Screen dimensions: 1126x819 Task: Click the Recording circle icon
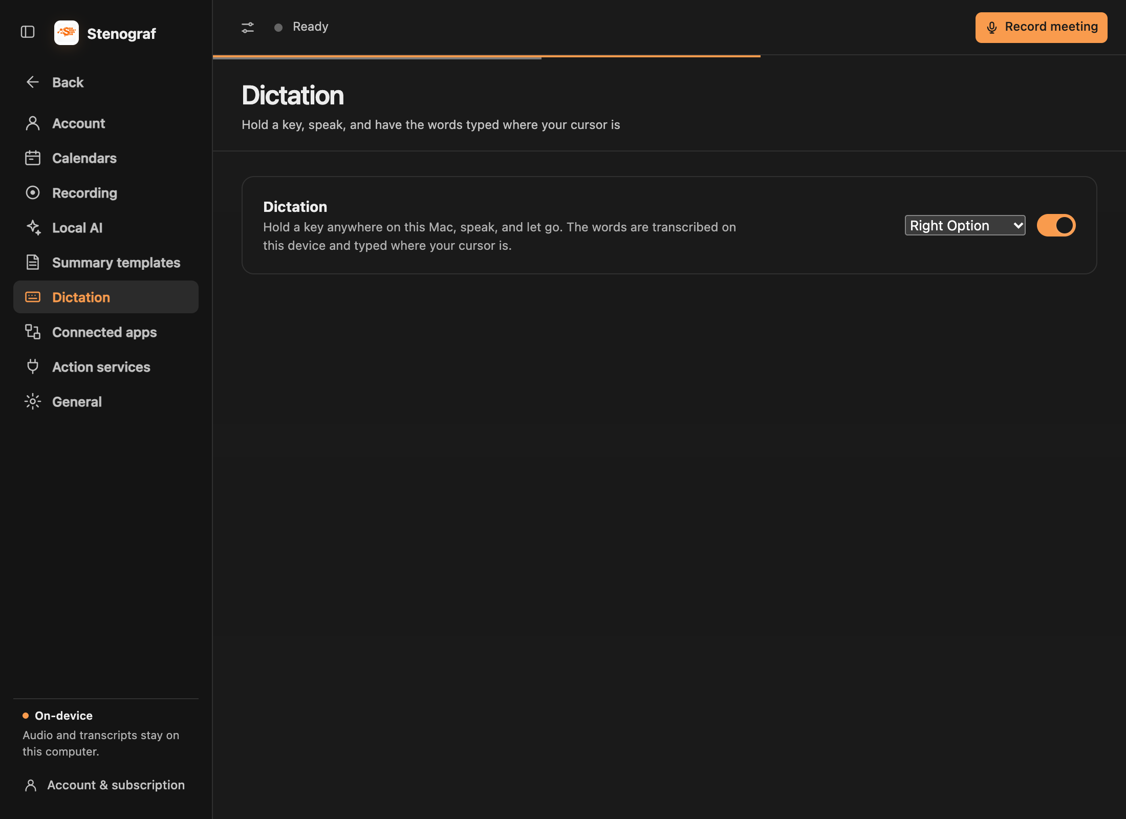[33, 192]
